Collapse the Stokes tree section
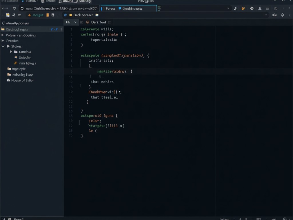 [3, 46]
